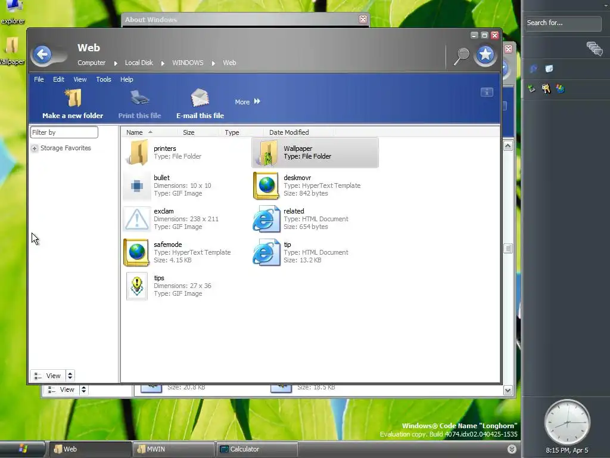This screenshot has height=458, width=610.
Task: Open the View menu
Action: pos(80,79)
